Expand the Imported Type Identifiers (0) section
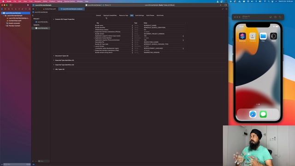 pyautogui.click(x=54, y=65)
